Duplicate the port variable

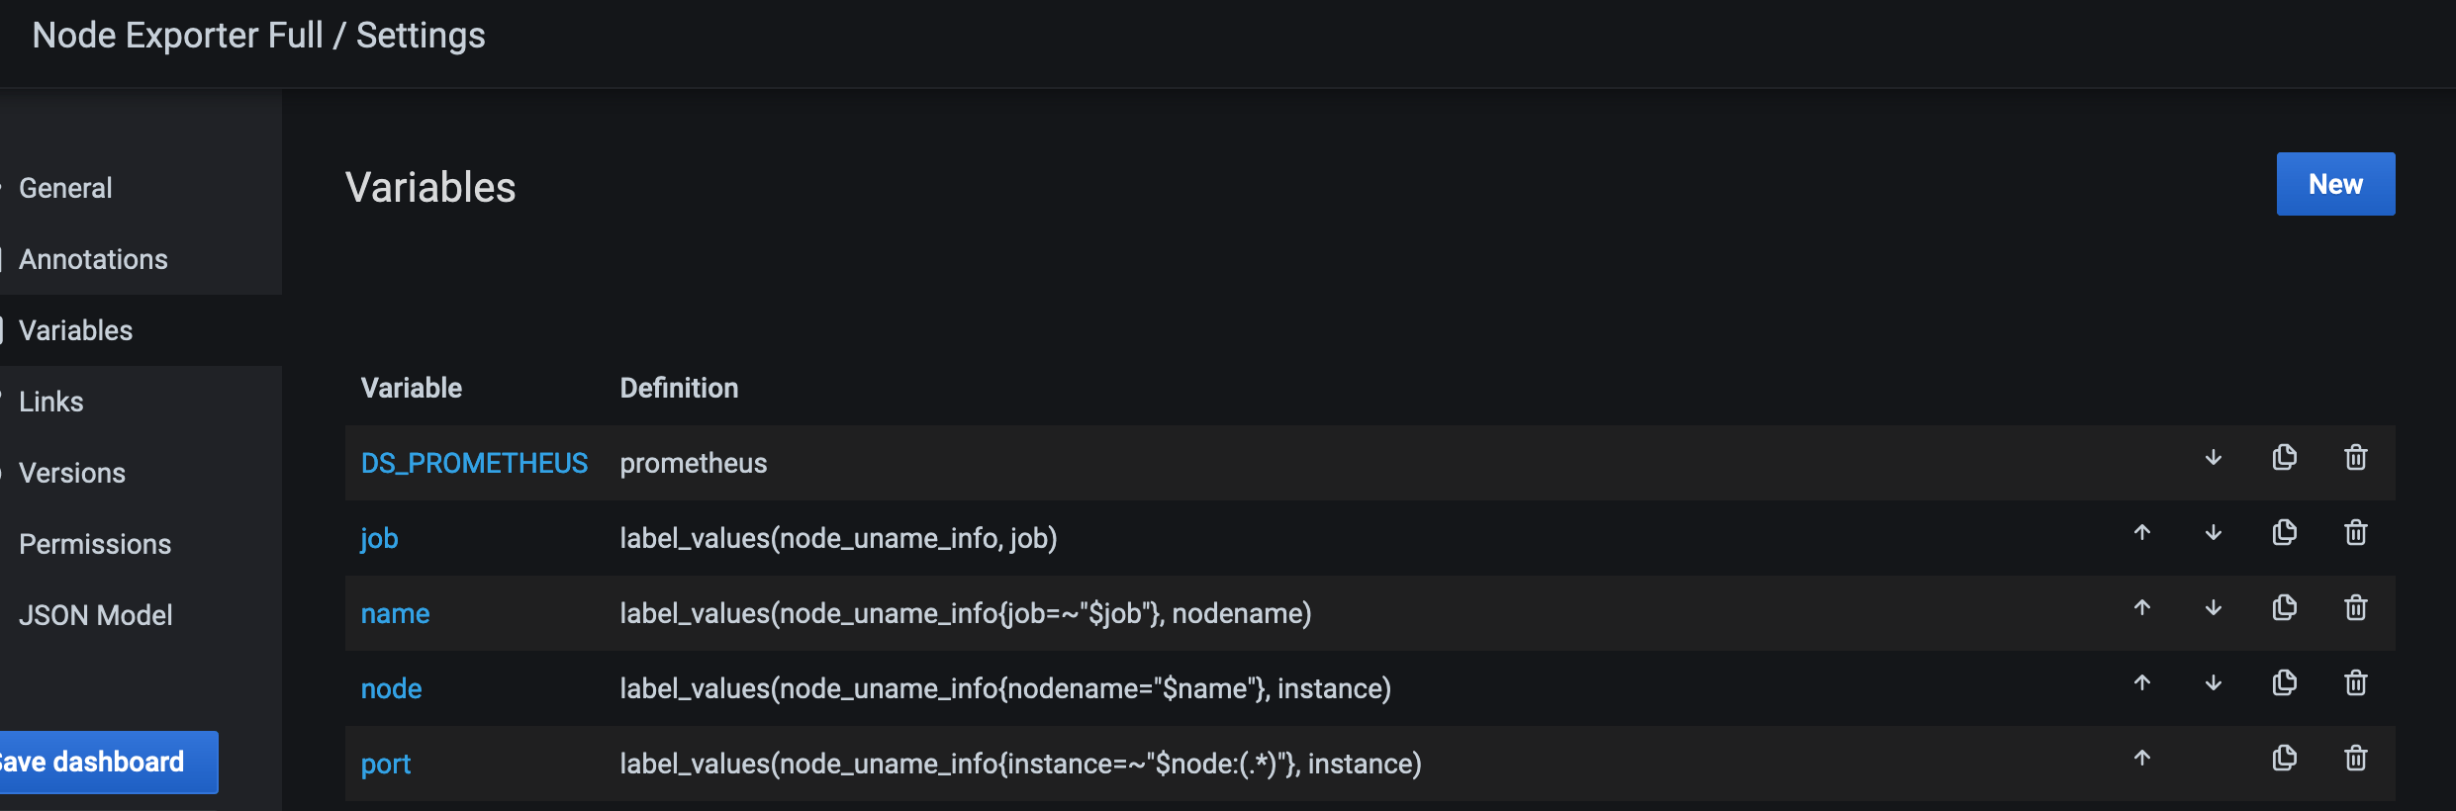coord(2284,758)
